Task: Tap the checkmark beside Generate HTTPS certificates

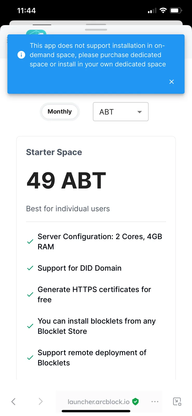Action: point(30,295)
